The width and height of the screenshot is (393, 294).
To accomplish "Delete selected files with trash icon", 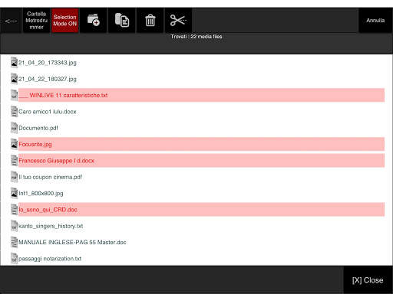I will (150, 21).
